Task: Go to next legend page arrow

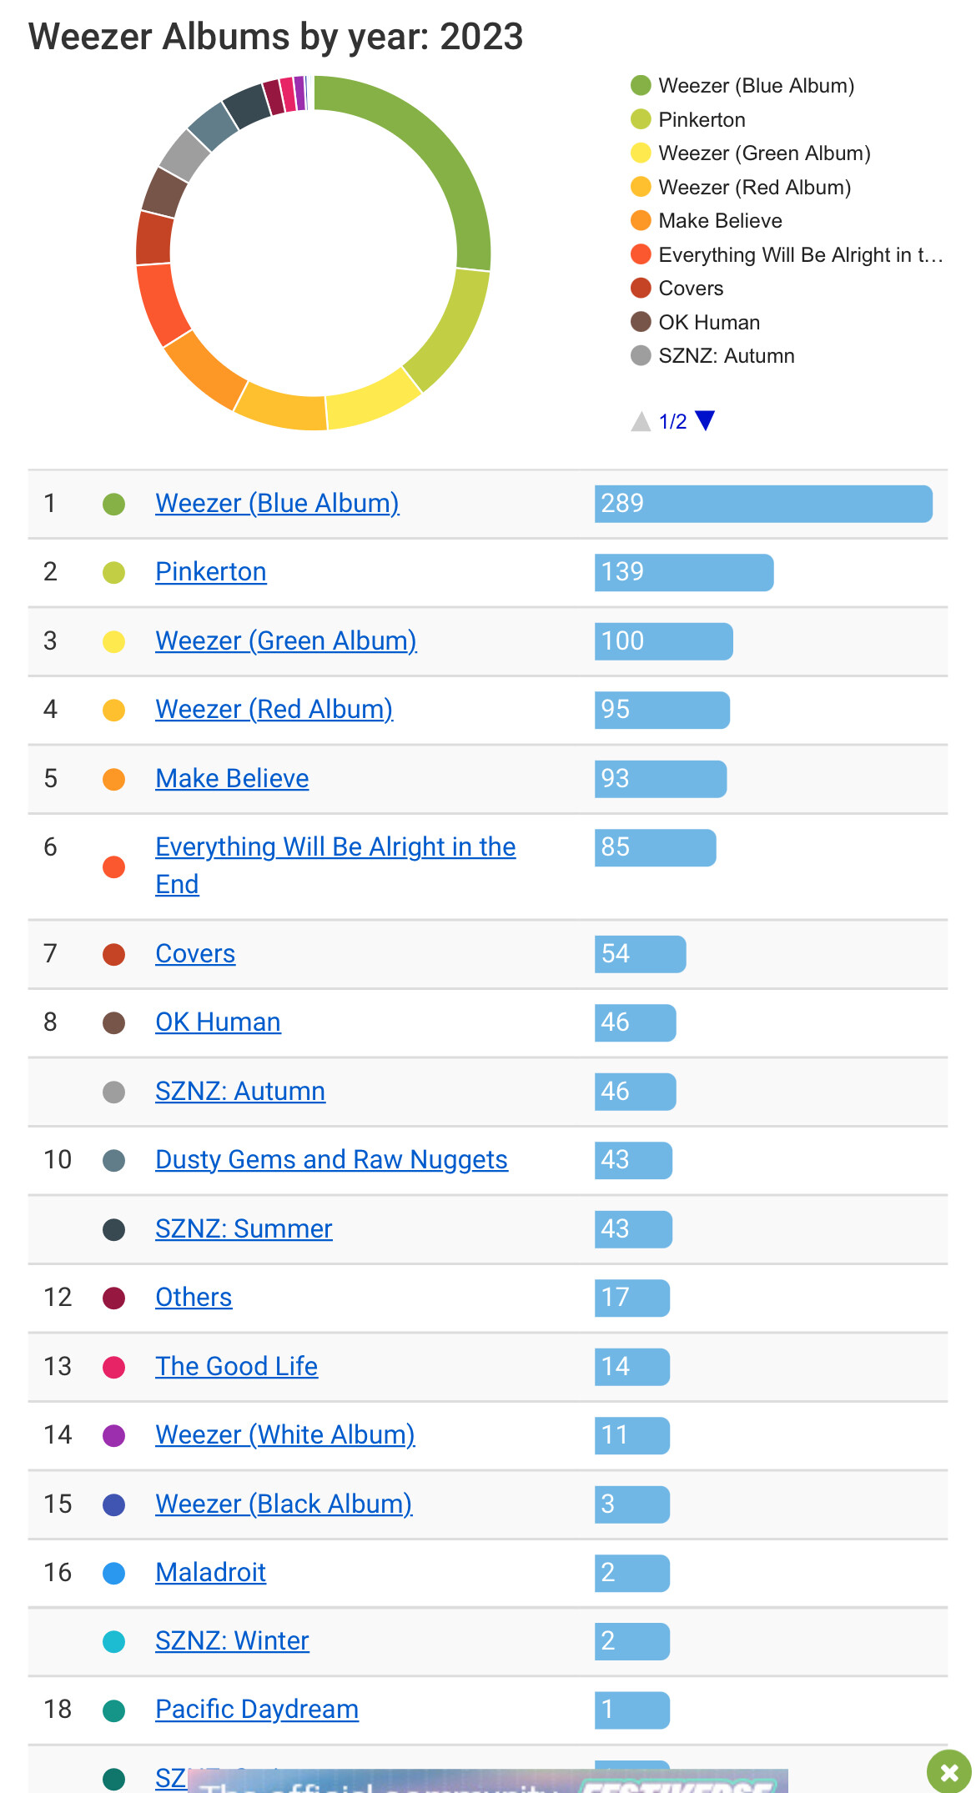Action: [x=705, y=420]
